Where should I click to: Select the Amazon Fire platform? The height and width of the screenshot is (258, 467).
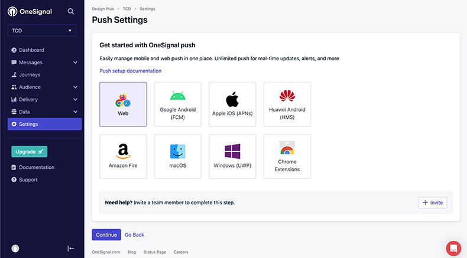123,156
